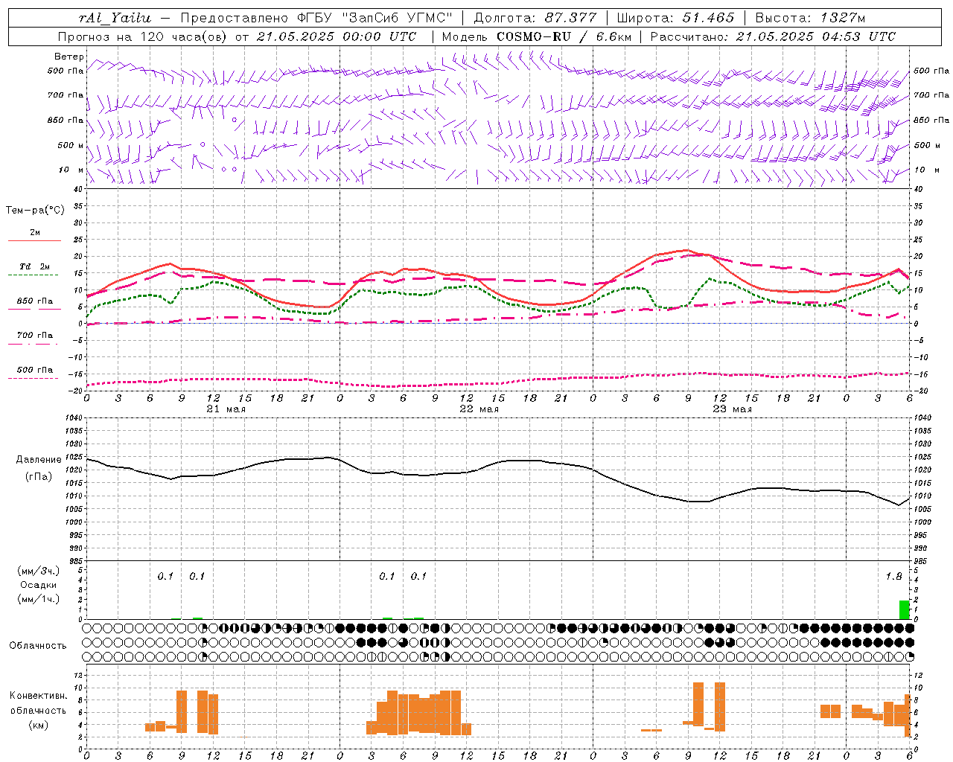Click the Долгота: 87.377 value

coord(535,18)
